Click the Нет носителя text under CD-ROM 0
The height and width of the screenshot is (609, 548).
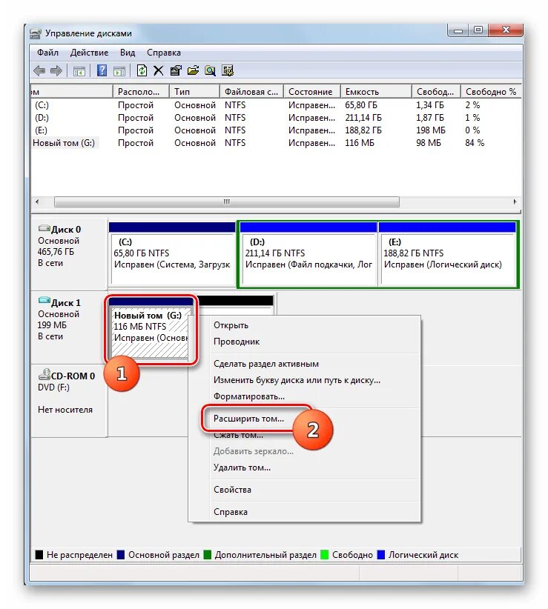[65, 410]
